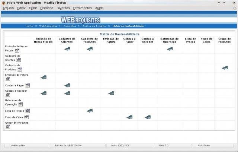Open the Ferramentas menu

(83, 8)
